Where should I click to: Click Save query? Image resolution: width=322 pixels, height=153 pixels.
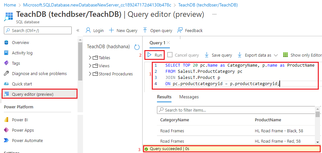[219, 55]
